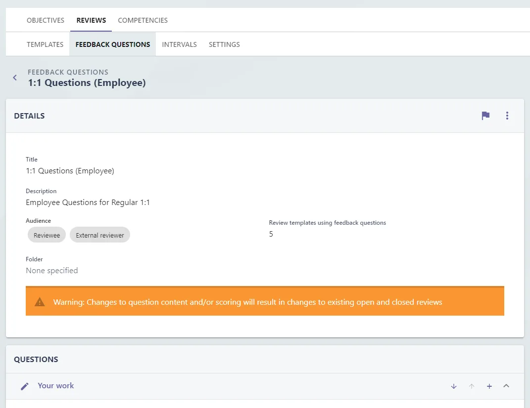Collapse the Your work section chevron
Screen dimensions: 530x408
(506, 386)
